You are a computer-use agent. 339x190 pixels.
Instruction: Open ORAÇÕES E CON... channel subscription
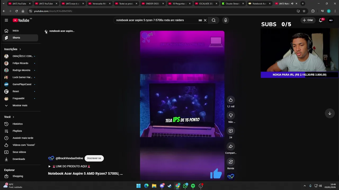point(20,56)
